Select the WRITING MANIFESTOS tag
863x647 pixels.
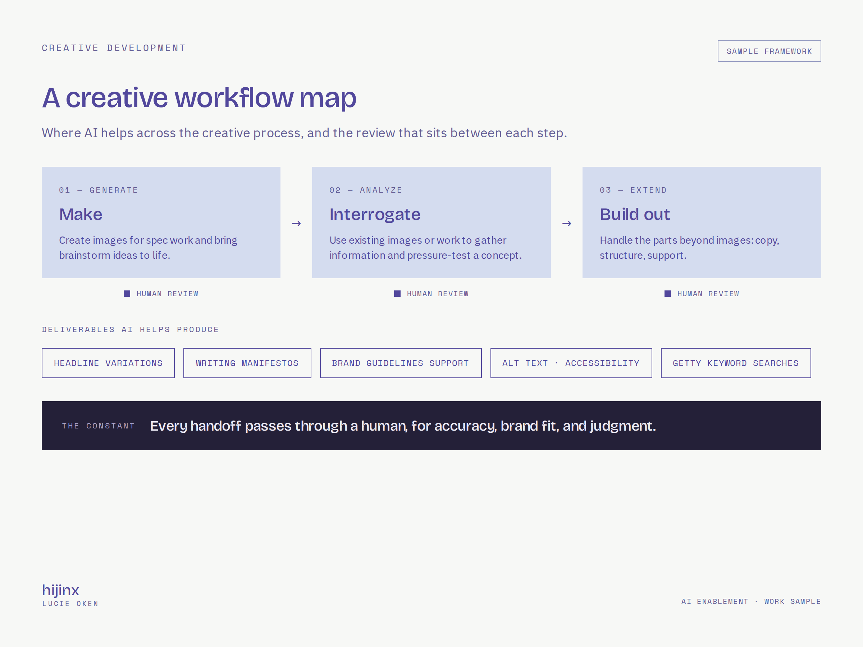[247, 363]
